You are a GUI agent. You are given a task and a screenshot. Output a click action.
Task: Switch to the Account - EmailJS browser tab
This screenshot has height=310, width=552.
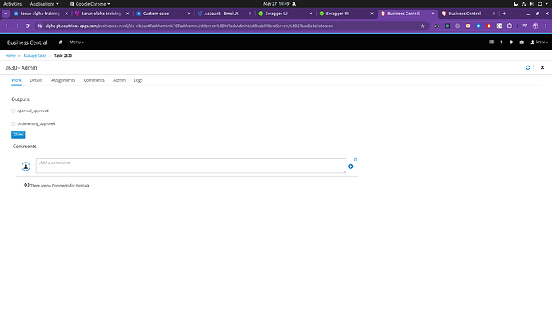[x=223, y=14]
